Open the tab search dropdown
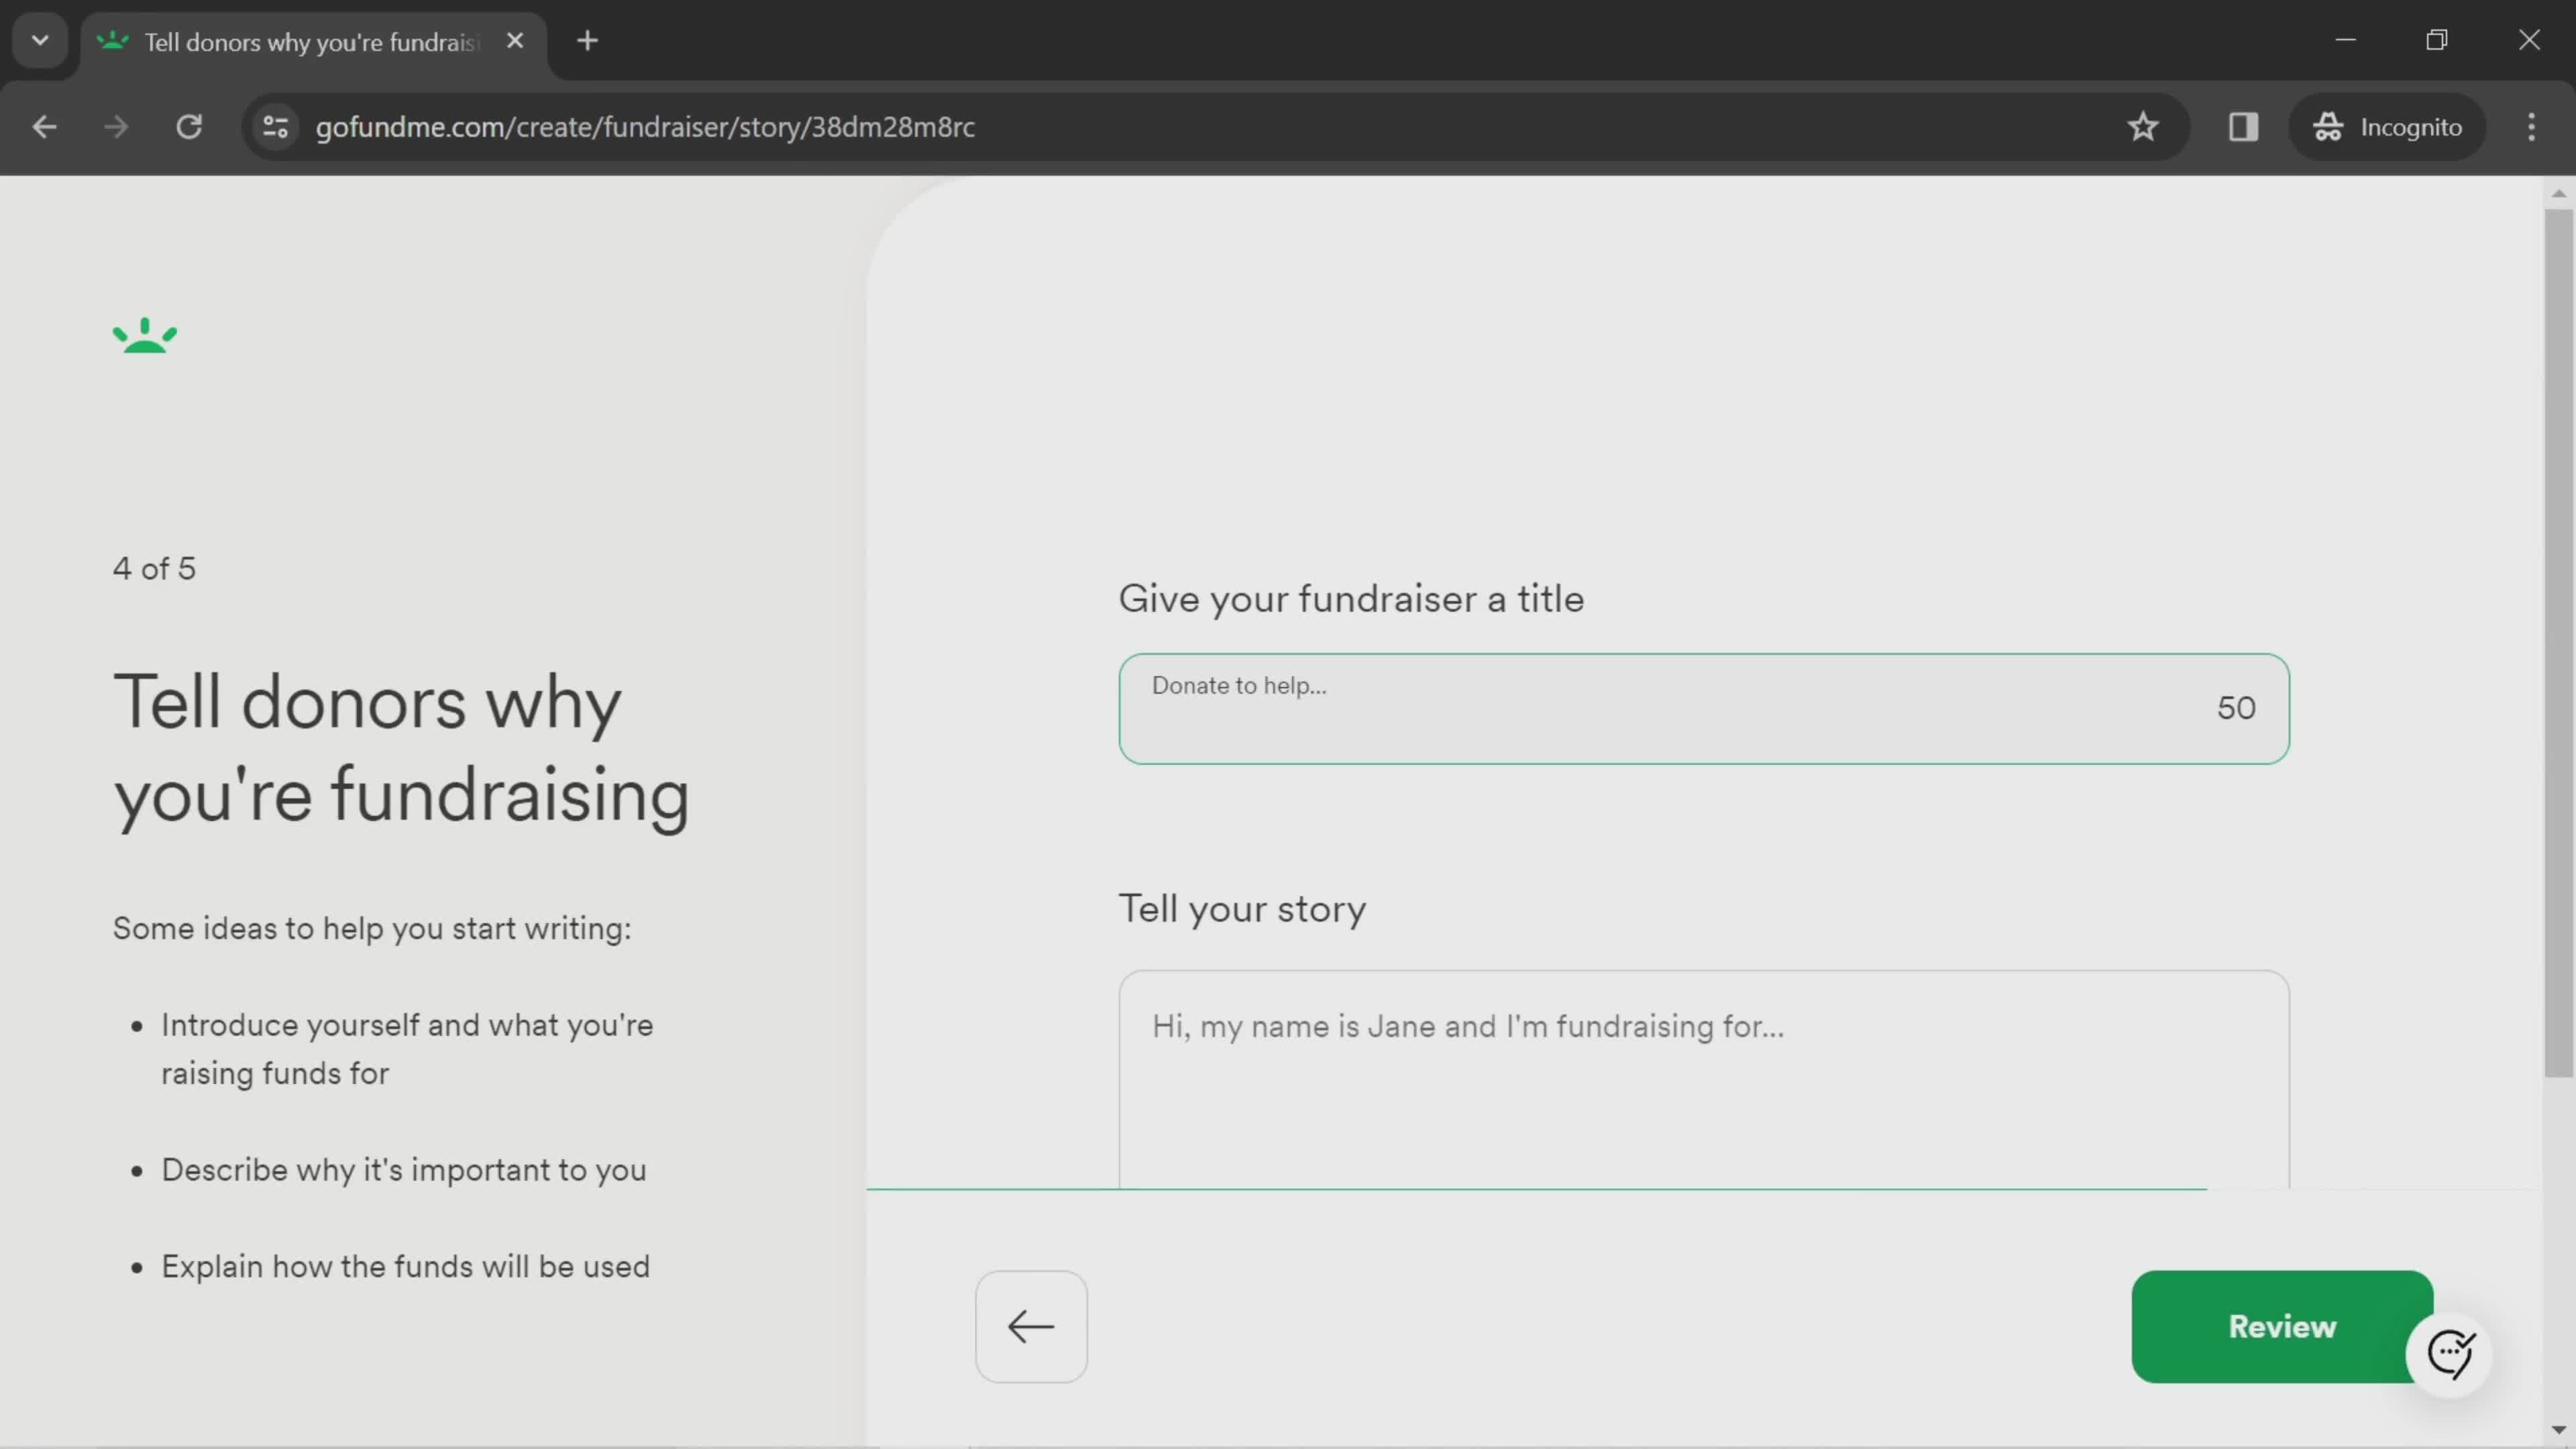This screenshot has width=2576, height=1449. (x=40, y=41)
